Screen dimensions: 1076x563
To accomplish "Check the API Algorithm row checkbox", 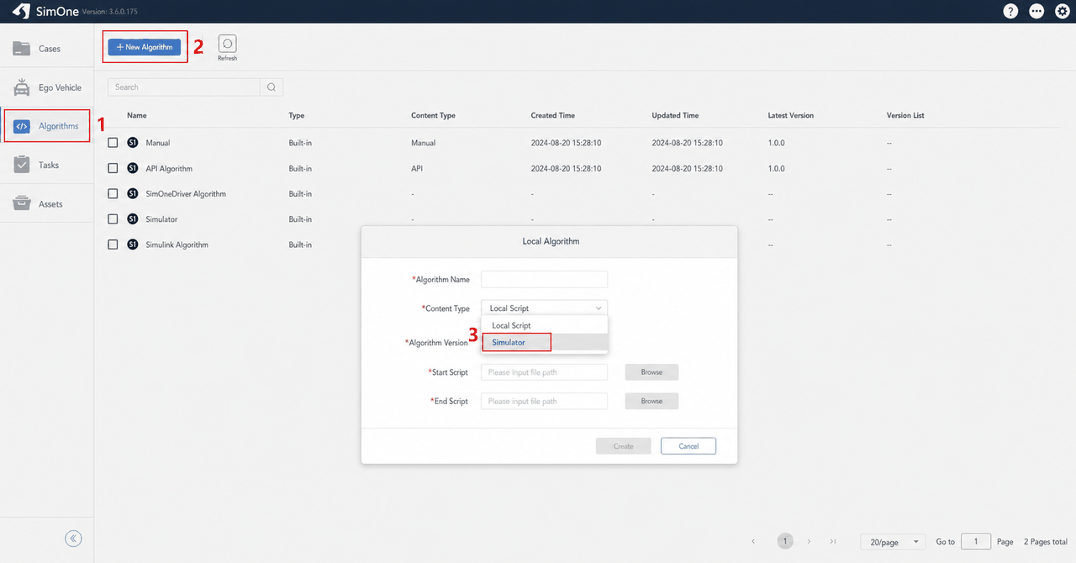I will pyautogui.click(x=113, y=168).
